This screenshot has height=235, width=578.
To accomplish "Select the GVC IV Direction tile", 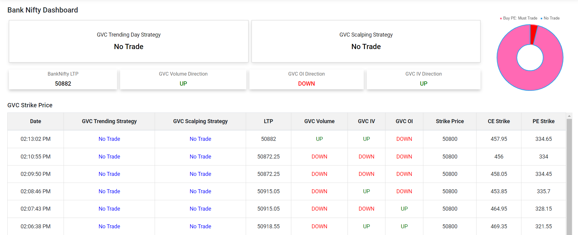I will click(x=424, y=79).
